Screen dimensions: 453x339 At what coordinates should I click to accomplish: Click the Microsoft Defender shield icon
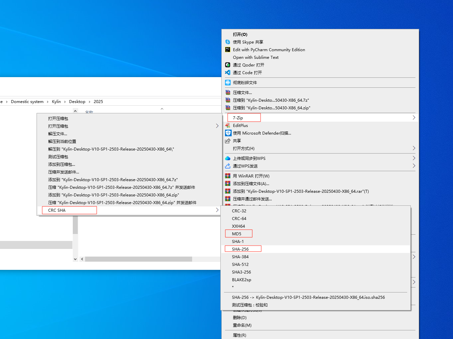[x=228, y=133]
